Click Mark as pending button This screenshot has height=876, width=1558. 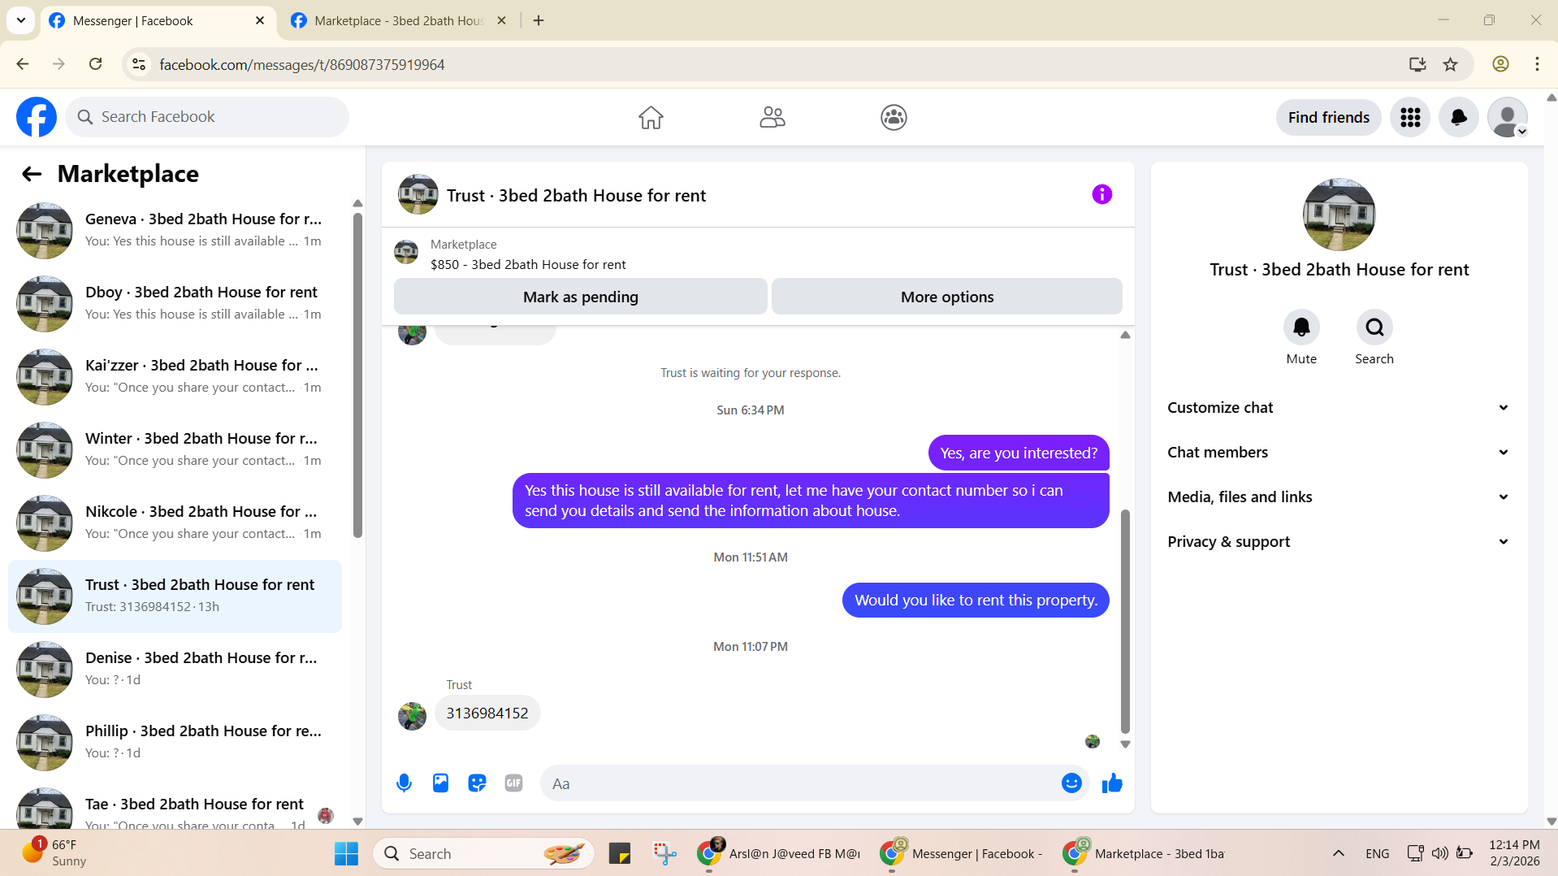click(581, 297)
